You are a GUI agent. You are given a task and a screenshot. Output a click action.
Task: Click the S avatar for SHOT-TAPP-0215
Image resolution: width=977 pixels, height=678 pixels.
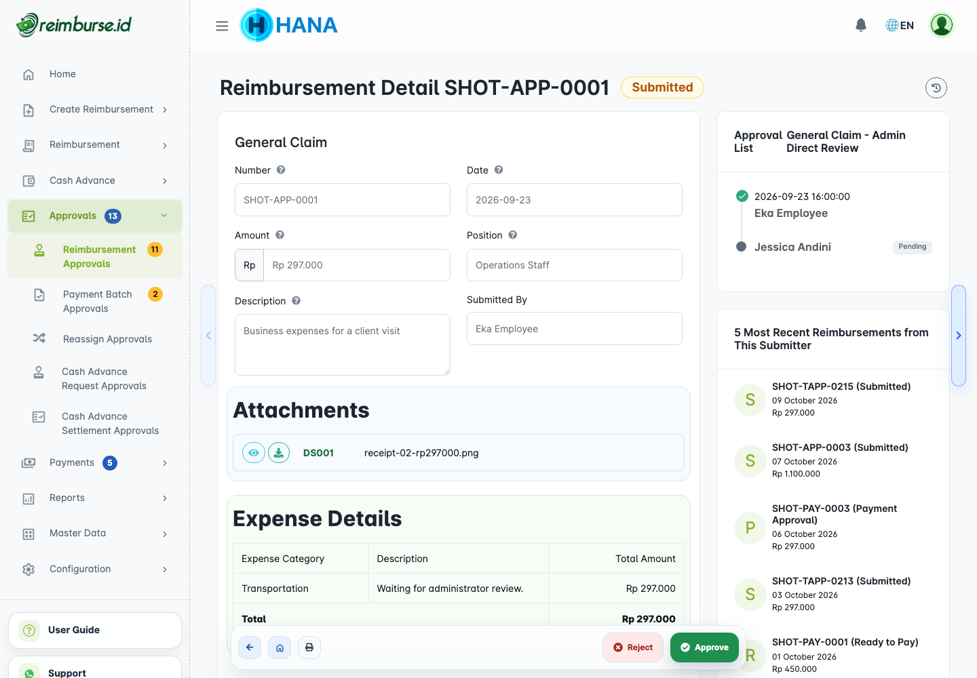[750, 399]
